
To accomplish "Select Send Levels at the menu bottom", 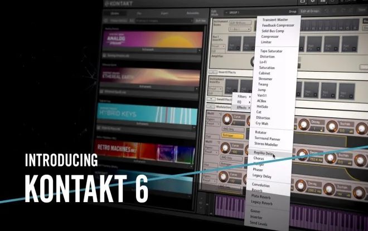I will [258, 224].
